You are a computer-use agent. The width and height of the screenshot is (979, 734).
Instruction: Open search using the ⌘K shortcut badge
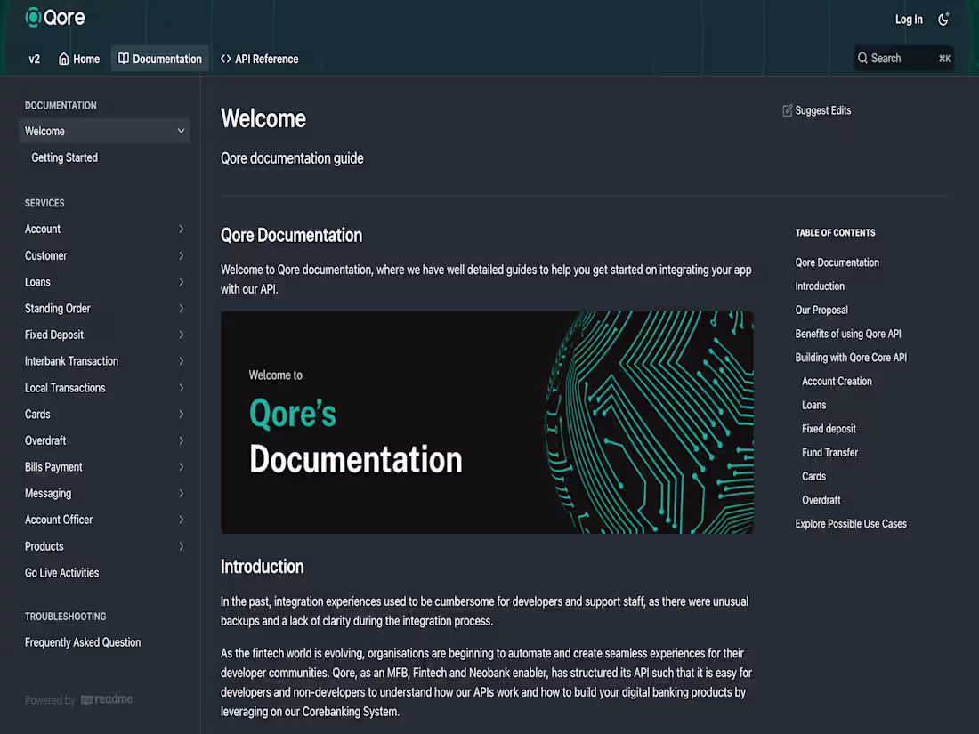[943, 58]
